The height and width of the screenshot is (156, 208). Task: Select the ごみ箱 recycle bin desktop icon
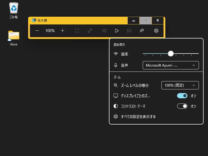click(14, 10)
